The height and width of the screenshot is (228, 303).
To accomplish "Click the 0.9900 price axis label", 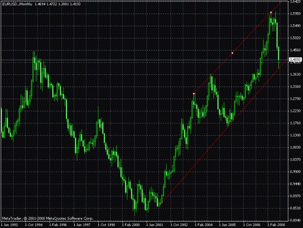I will point(295,172).
